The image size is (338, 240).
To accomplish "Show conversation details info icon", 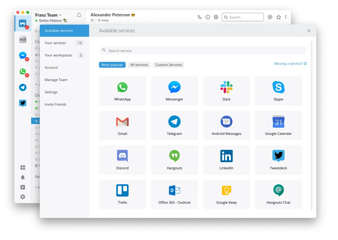I will tap(208, 17).
